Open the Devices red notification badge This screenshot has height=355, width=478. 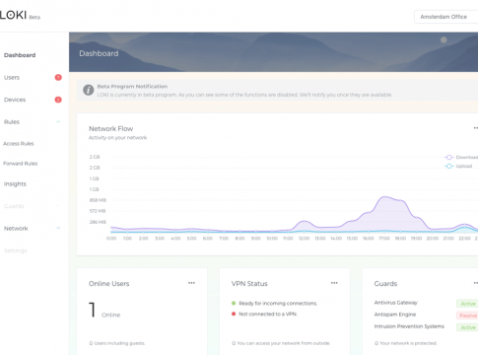coord(58,100)
